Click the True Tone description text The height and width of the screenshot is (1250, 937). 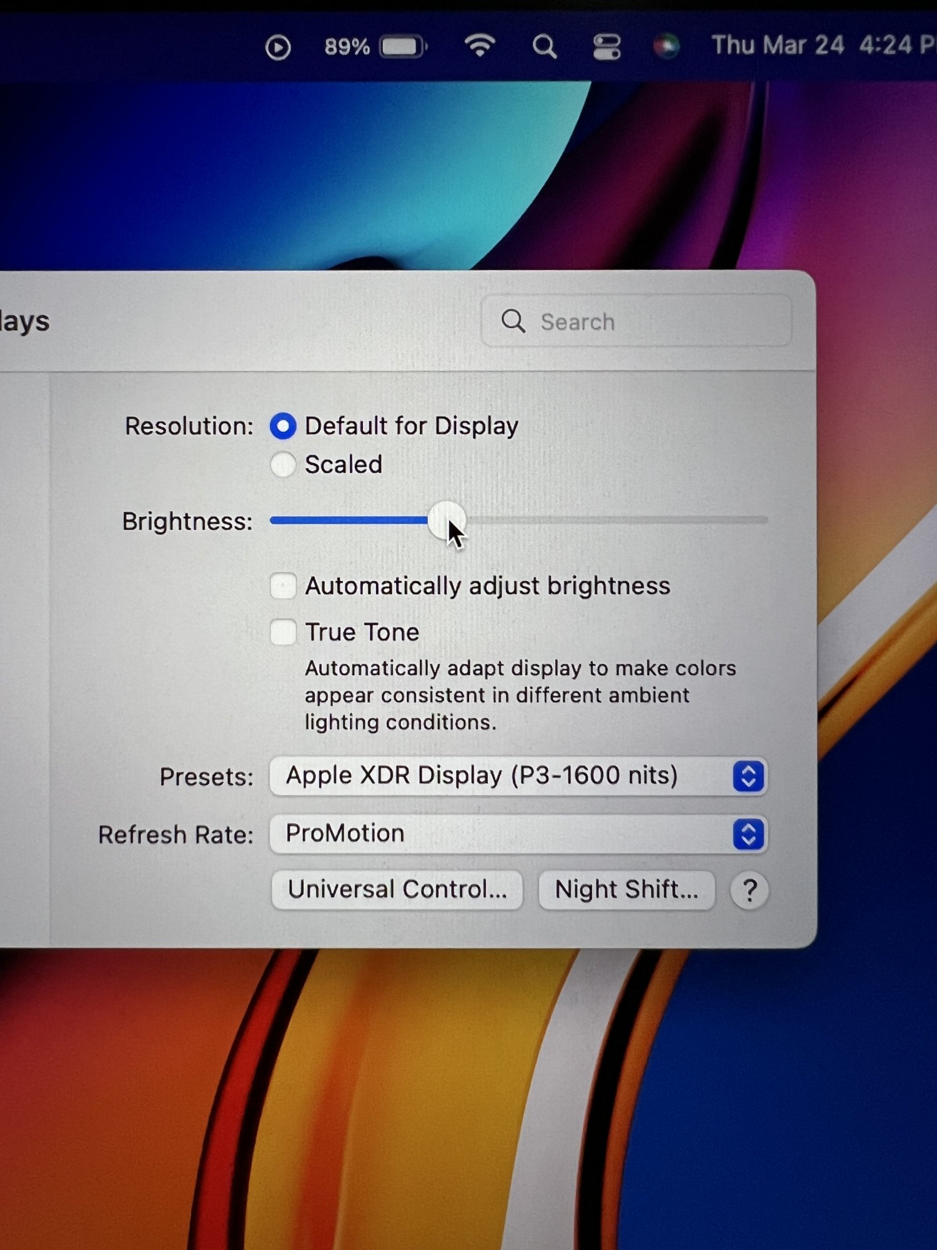coord(520,695)
